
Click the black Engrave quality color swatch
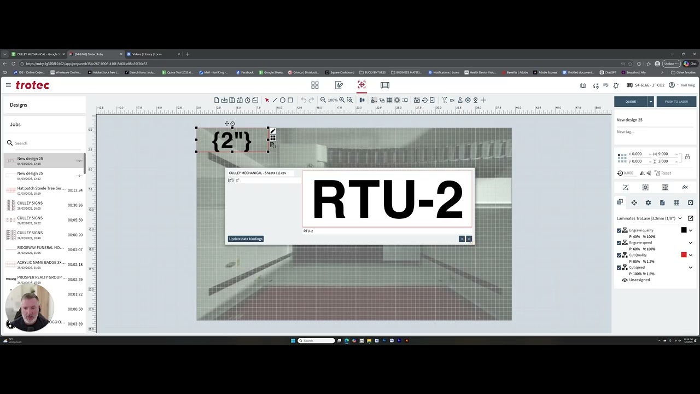684,230
